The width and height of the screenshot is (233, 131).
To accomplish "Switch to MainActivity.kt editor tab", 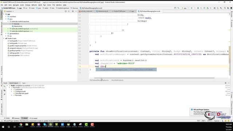I will point(103,11).
